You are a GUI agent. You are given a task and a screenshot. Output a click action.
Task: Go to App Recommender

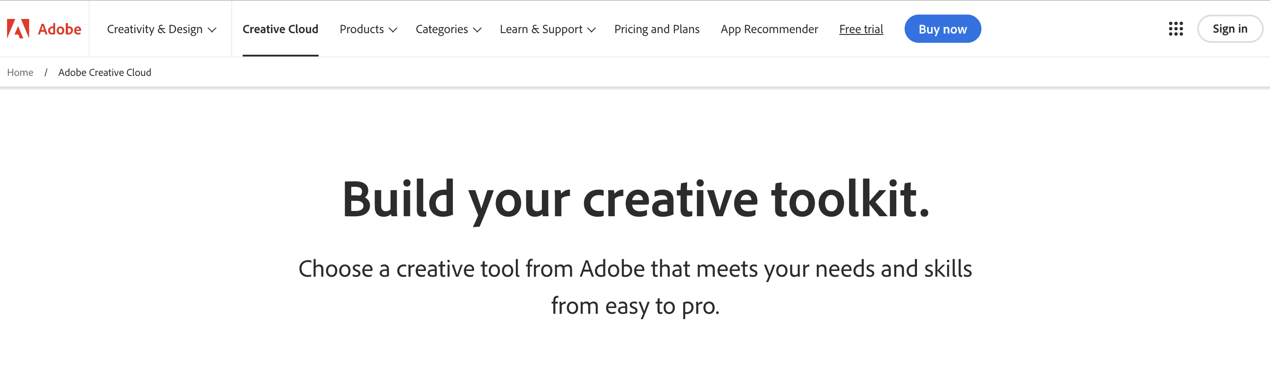(x=769, y=29)
